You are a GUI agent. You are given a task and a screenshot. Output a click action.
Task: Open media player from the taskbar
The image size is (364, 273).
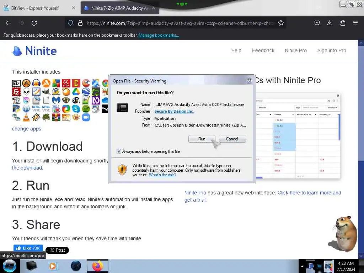click(x=53, y=266)
